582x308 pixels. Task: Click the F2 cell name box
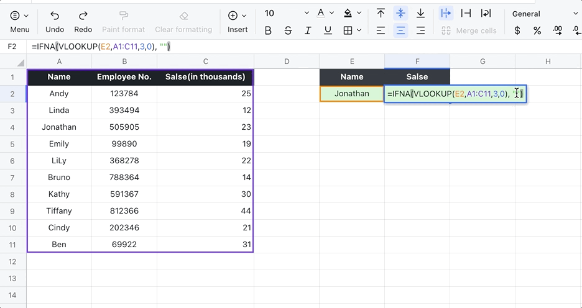coord(12,47)
